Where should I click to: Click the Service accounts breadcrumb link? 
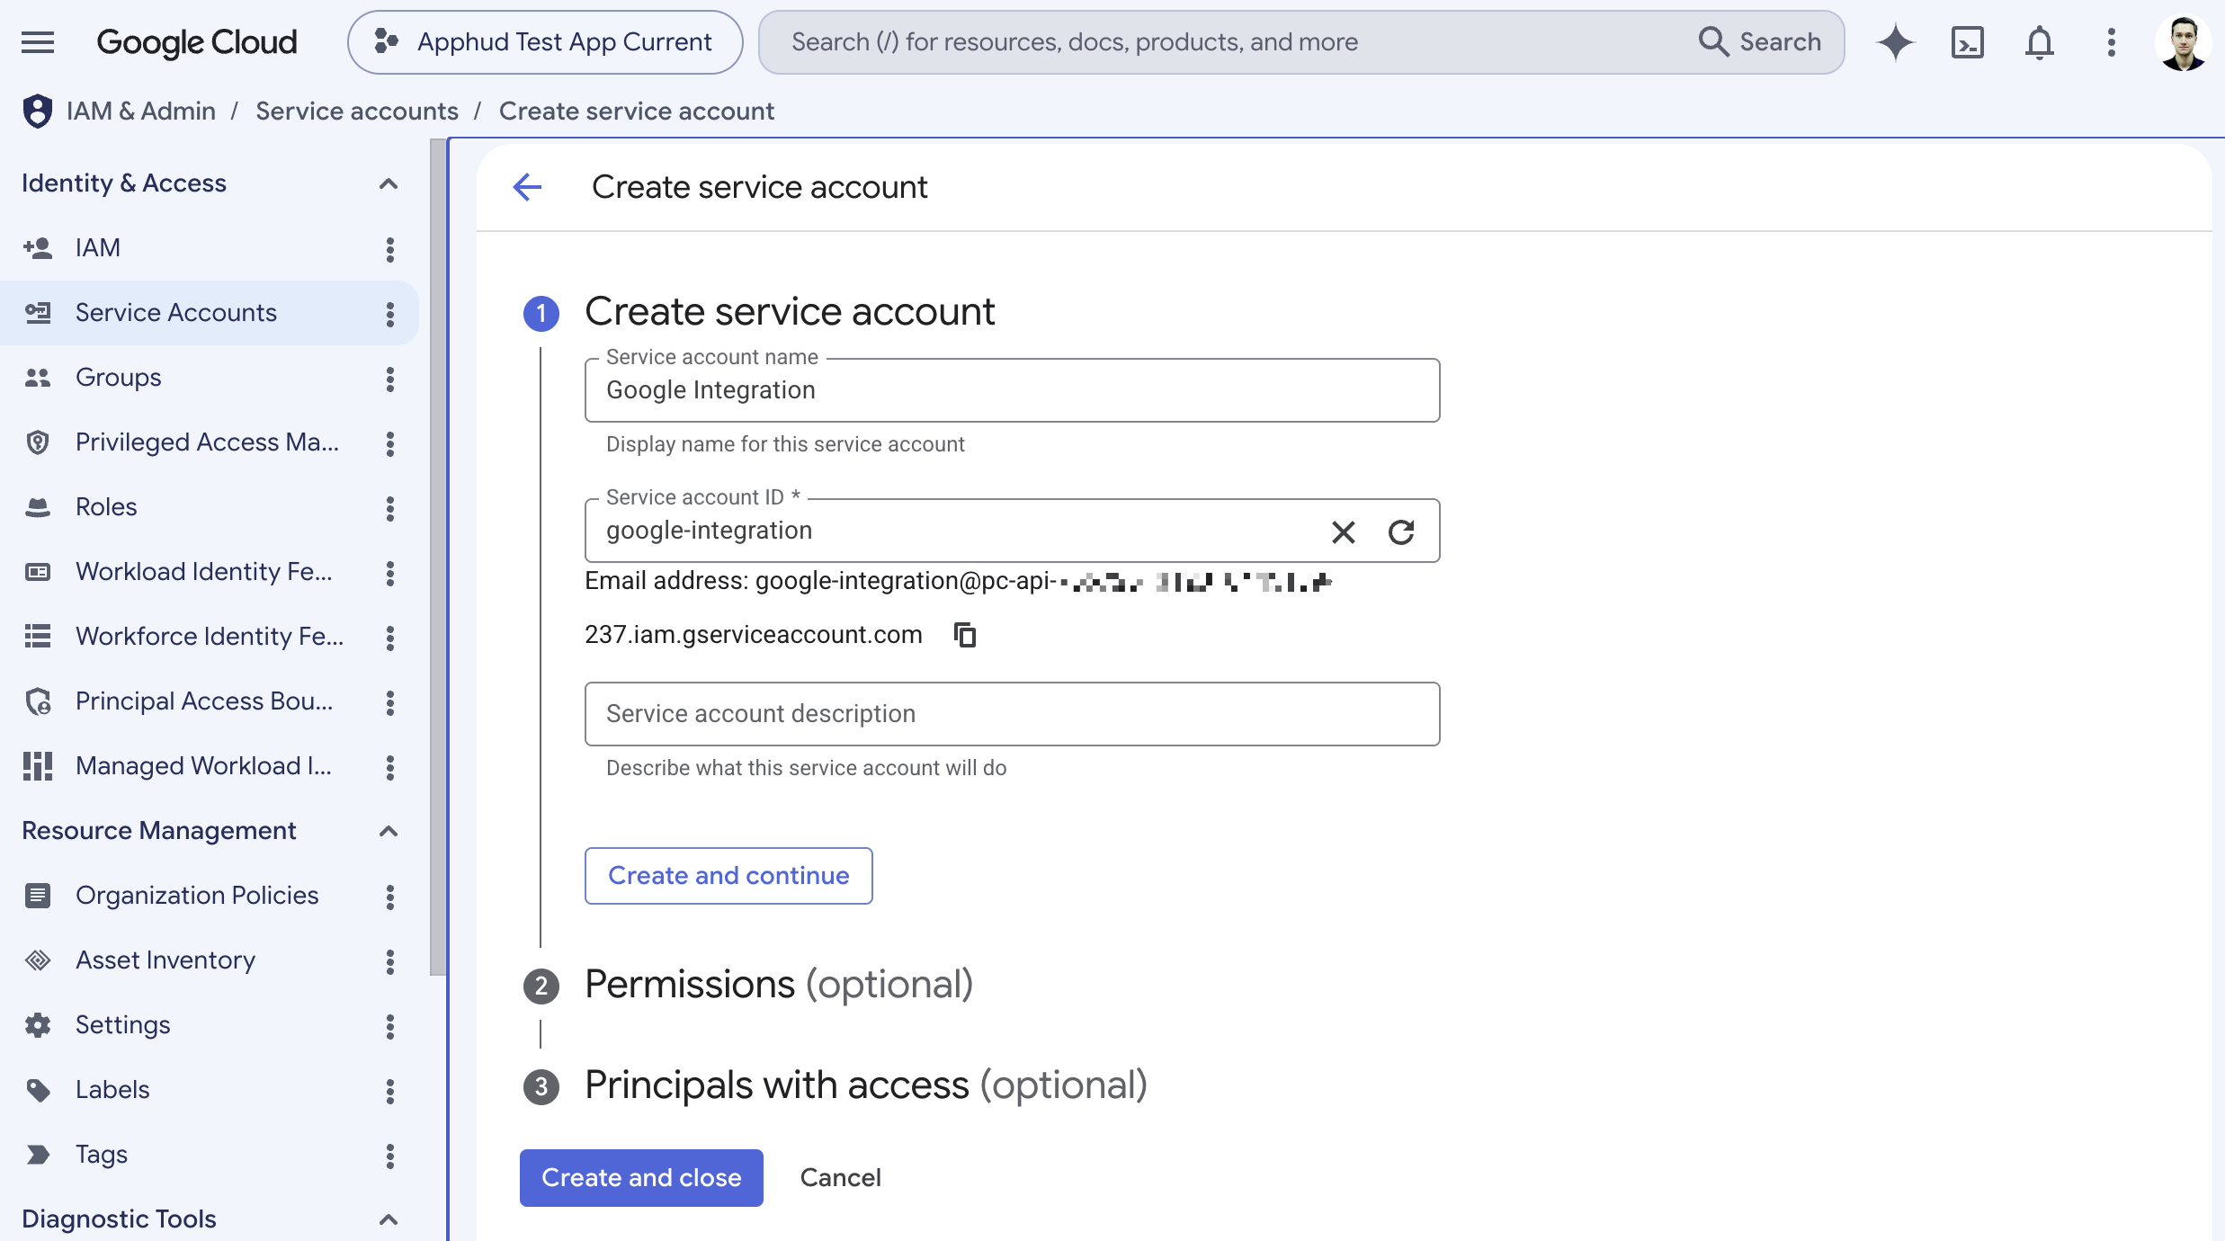coord(357,112)
